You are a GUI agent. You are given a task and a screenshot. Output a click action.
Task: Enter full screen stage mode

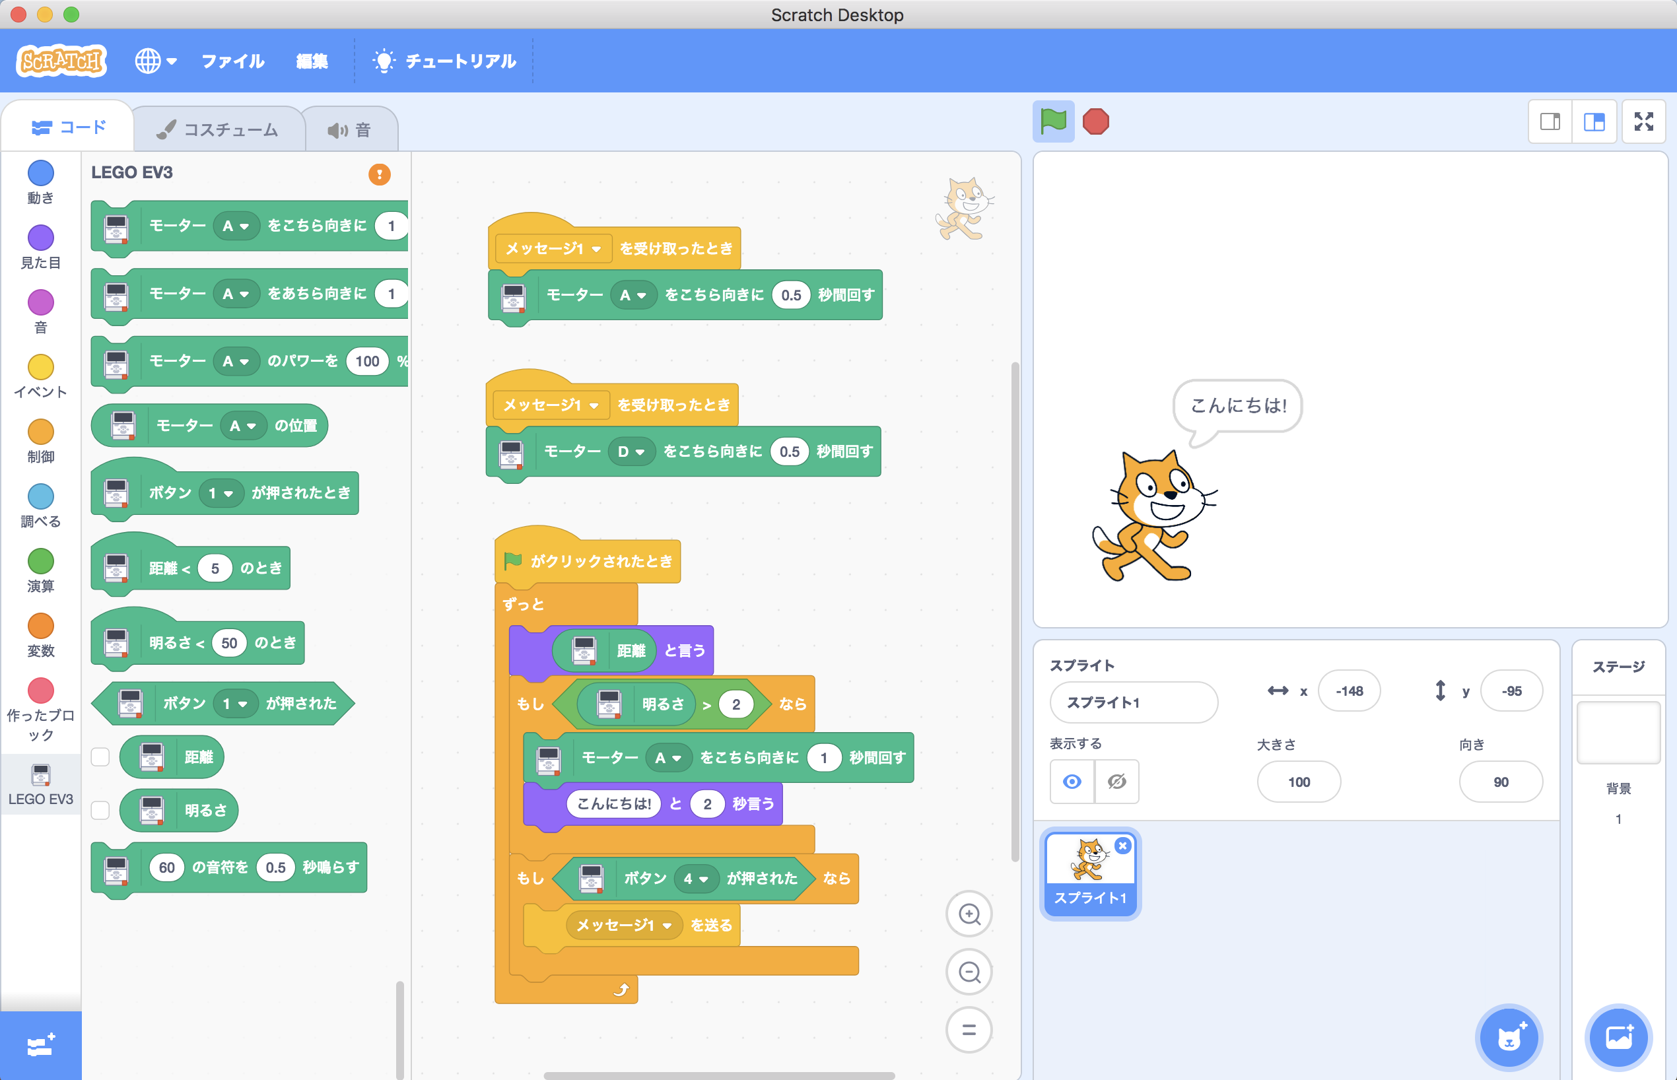(x=1643, y=121)
